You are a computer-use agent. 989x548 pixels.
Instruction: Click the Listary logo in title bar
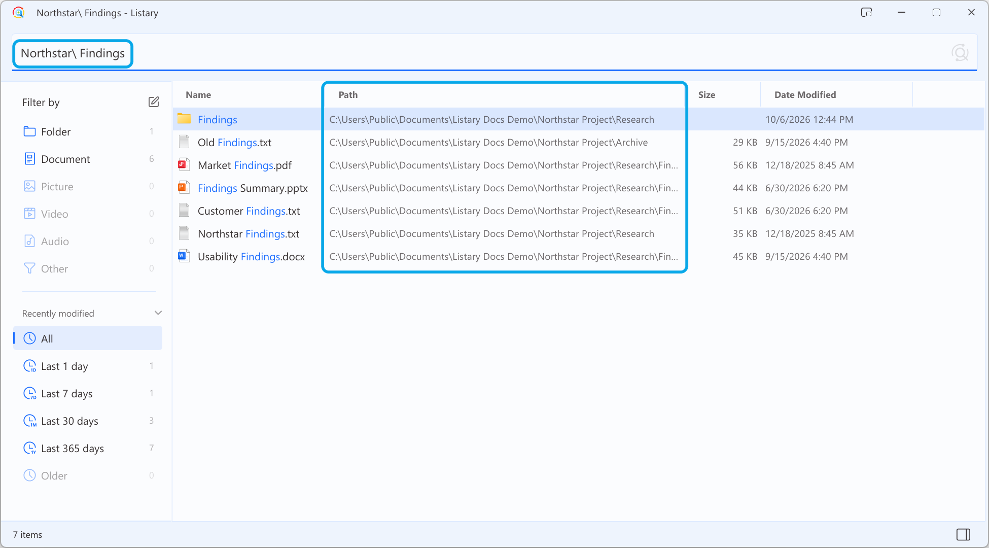click(x=19, y=13)
